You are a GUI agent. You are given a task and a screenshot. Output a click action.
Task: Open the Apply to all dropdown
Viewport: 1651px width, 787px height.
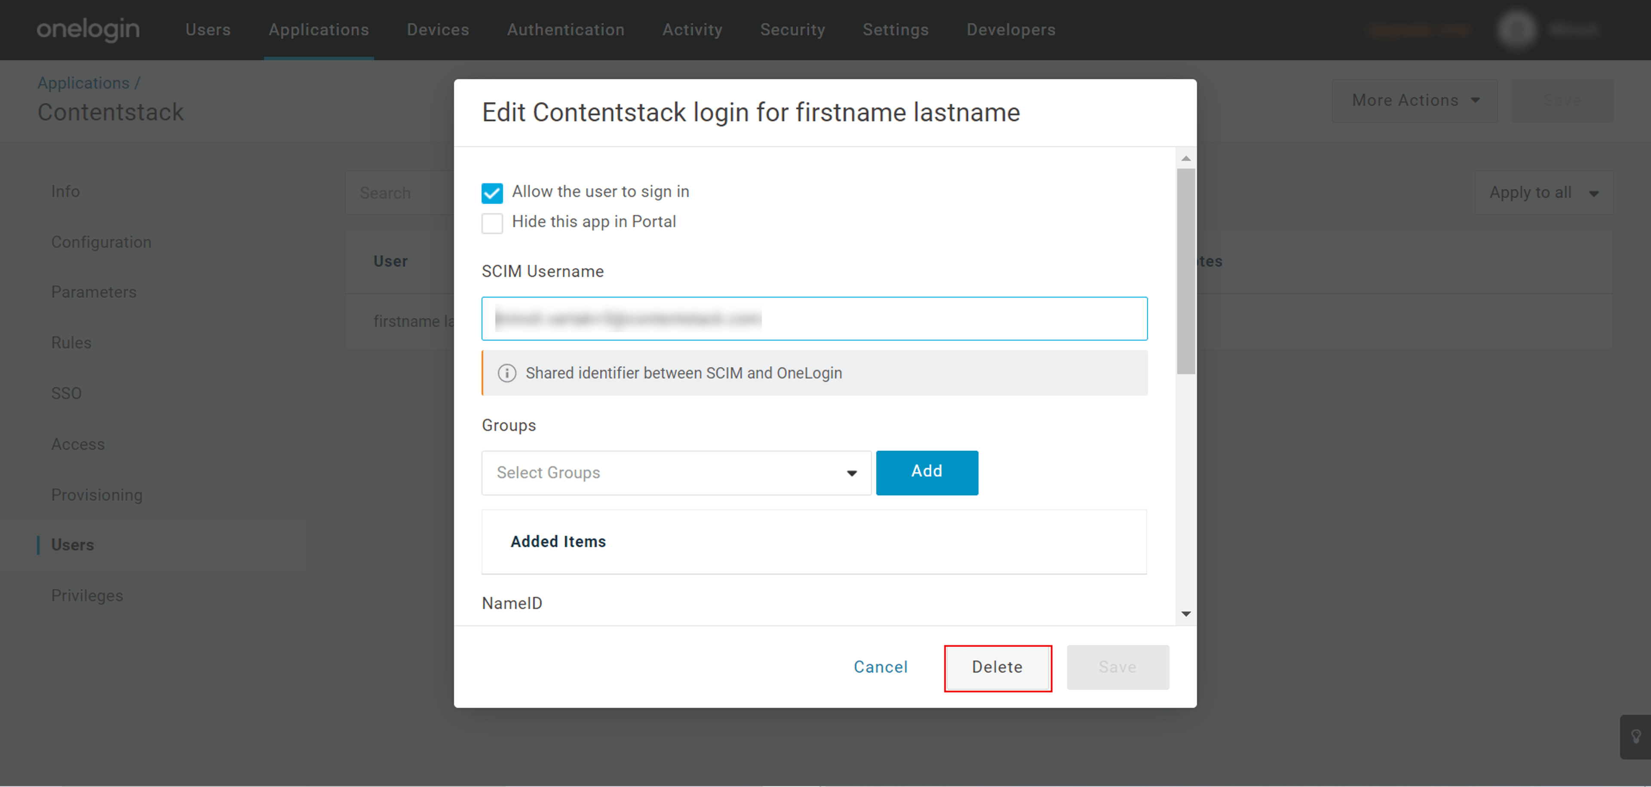pyautogui.click(x=1544, y=192)
